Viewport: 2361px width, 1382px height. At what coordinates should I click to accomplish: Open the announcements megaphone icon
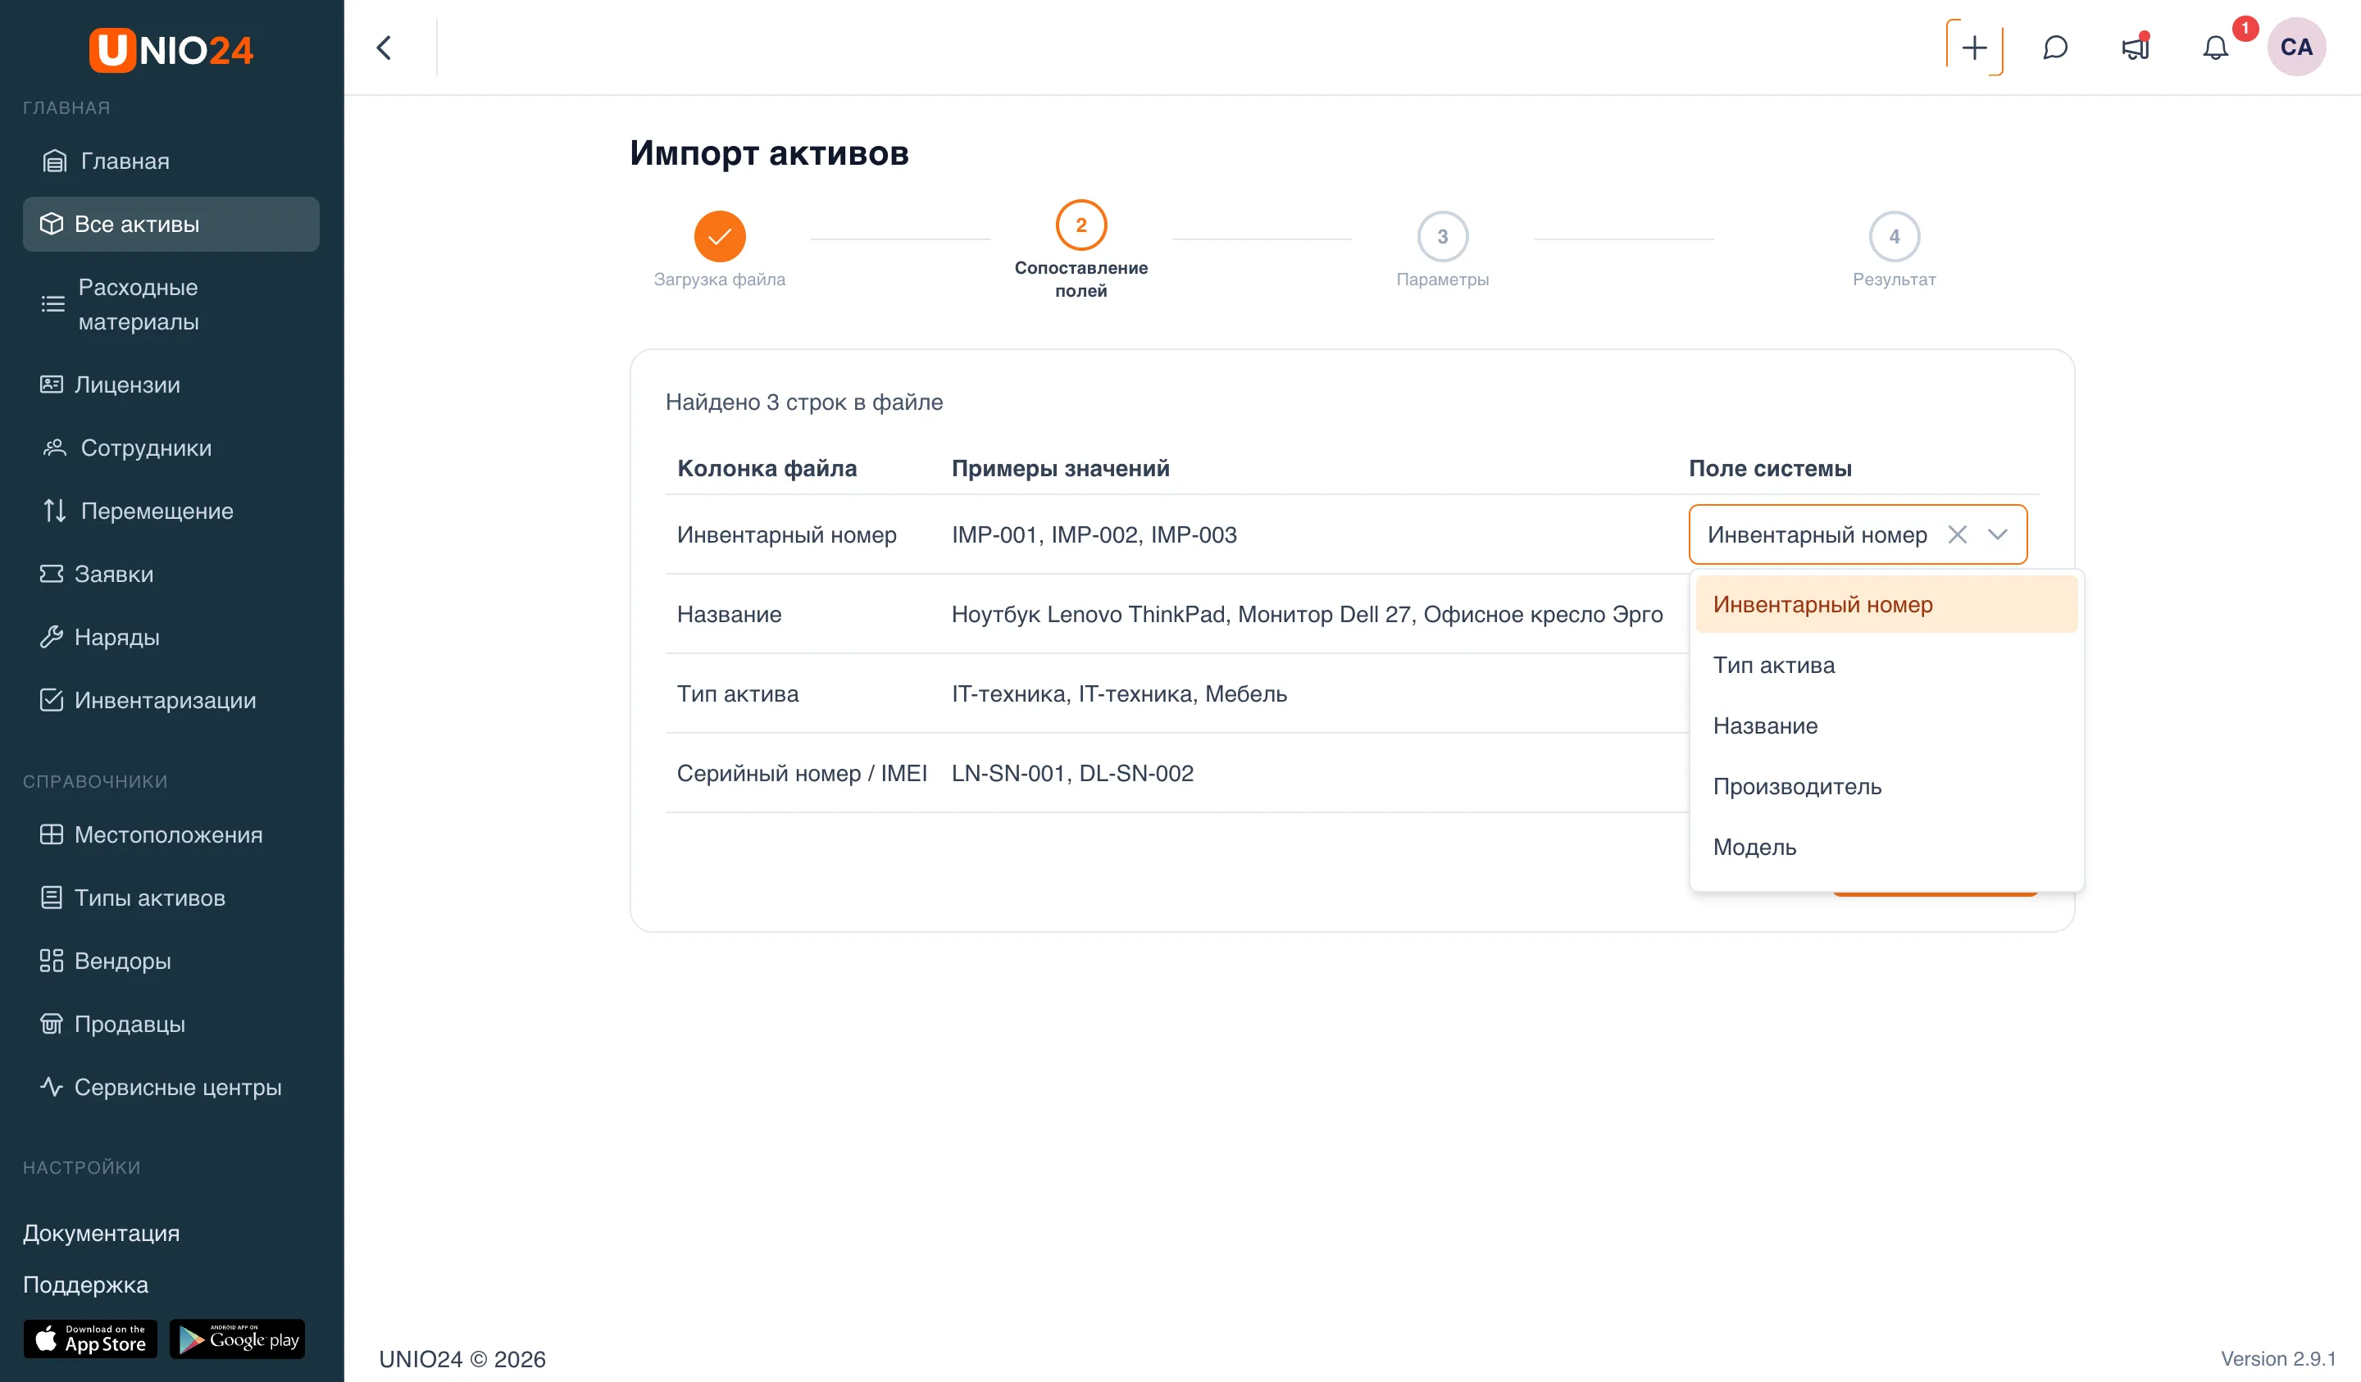click(2136, 48)
